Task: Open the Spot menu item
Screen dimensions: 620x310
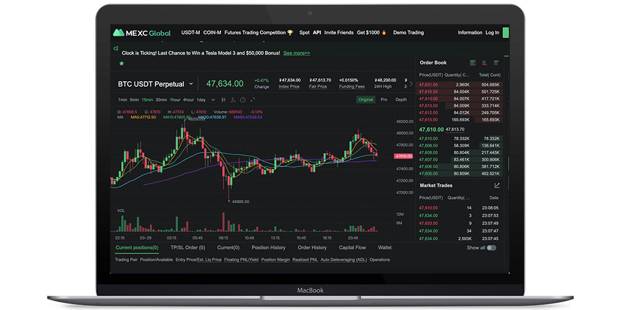Action: tap(305, 33)
